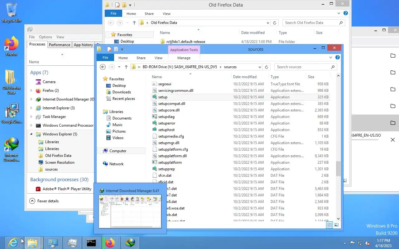The image size is (399, 249).
Task: Click scroll down arrow in sources file list
Action: pyautogui.click(x=338, y=219)
